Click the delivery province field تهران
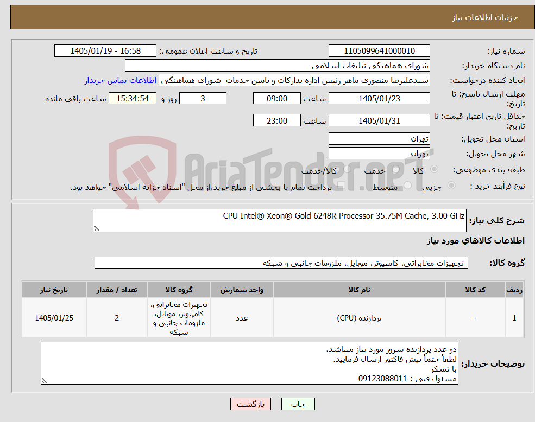This screenshot has height=422, width=535. [x=379, y=139]
